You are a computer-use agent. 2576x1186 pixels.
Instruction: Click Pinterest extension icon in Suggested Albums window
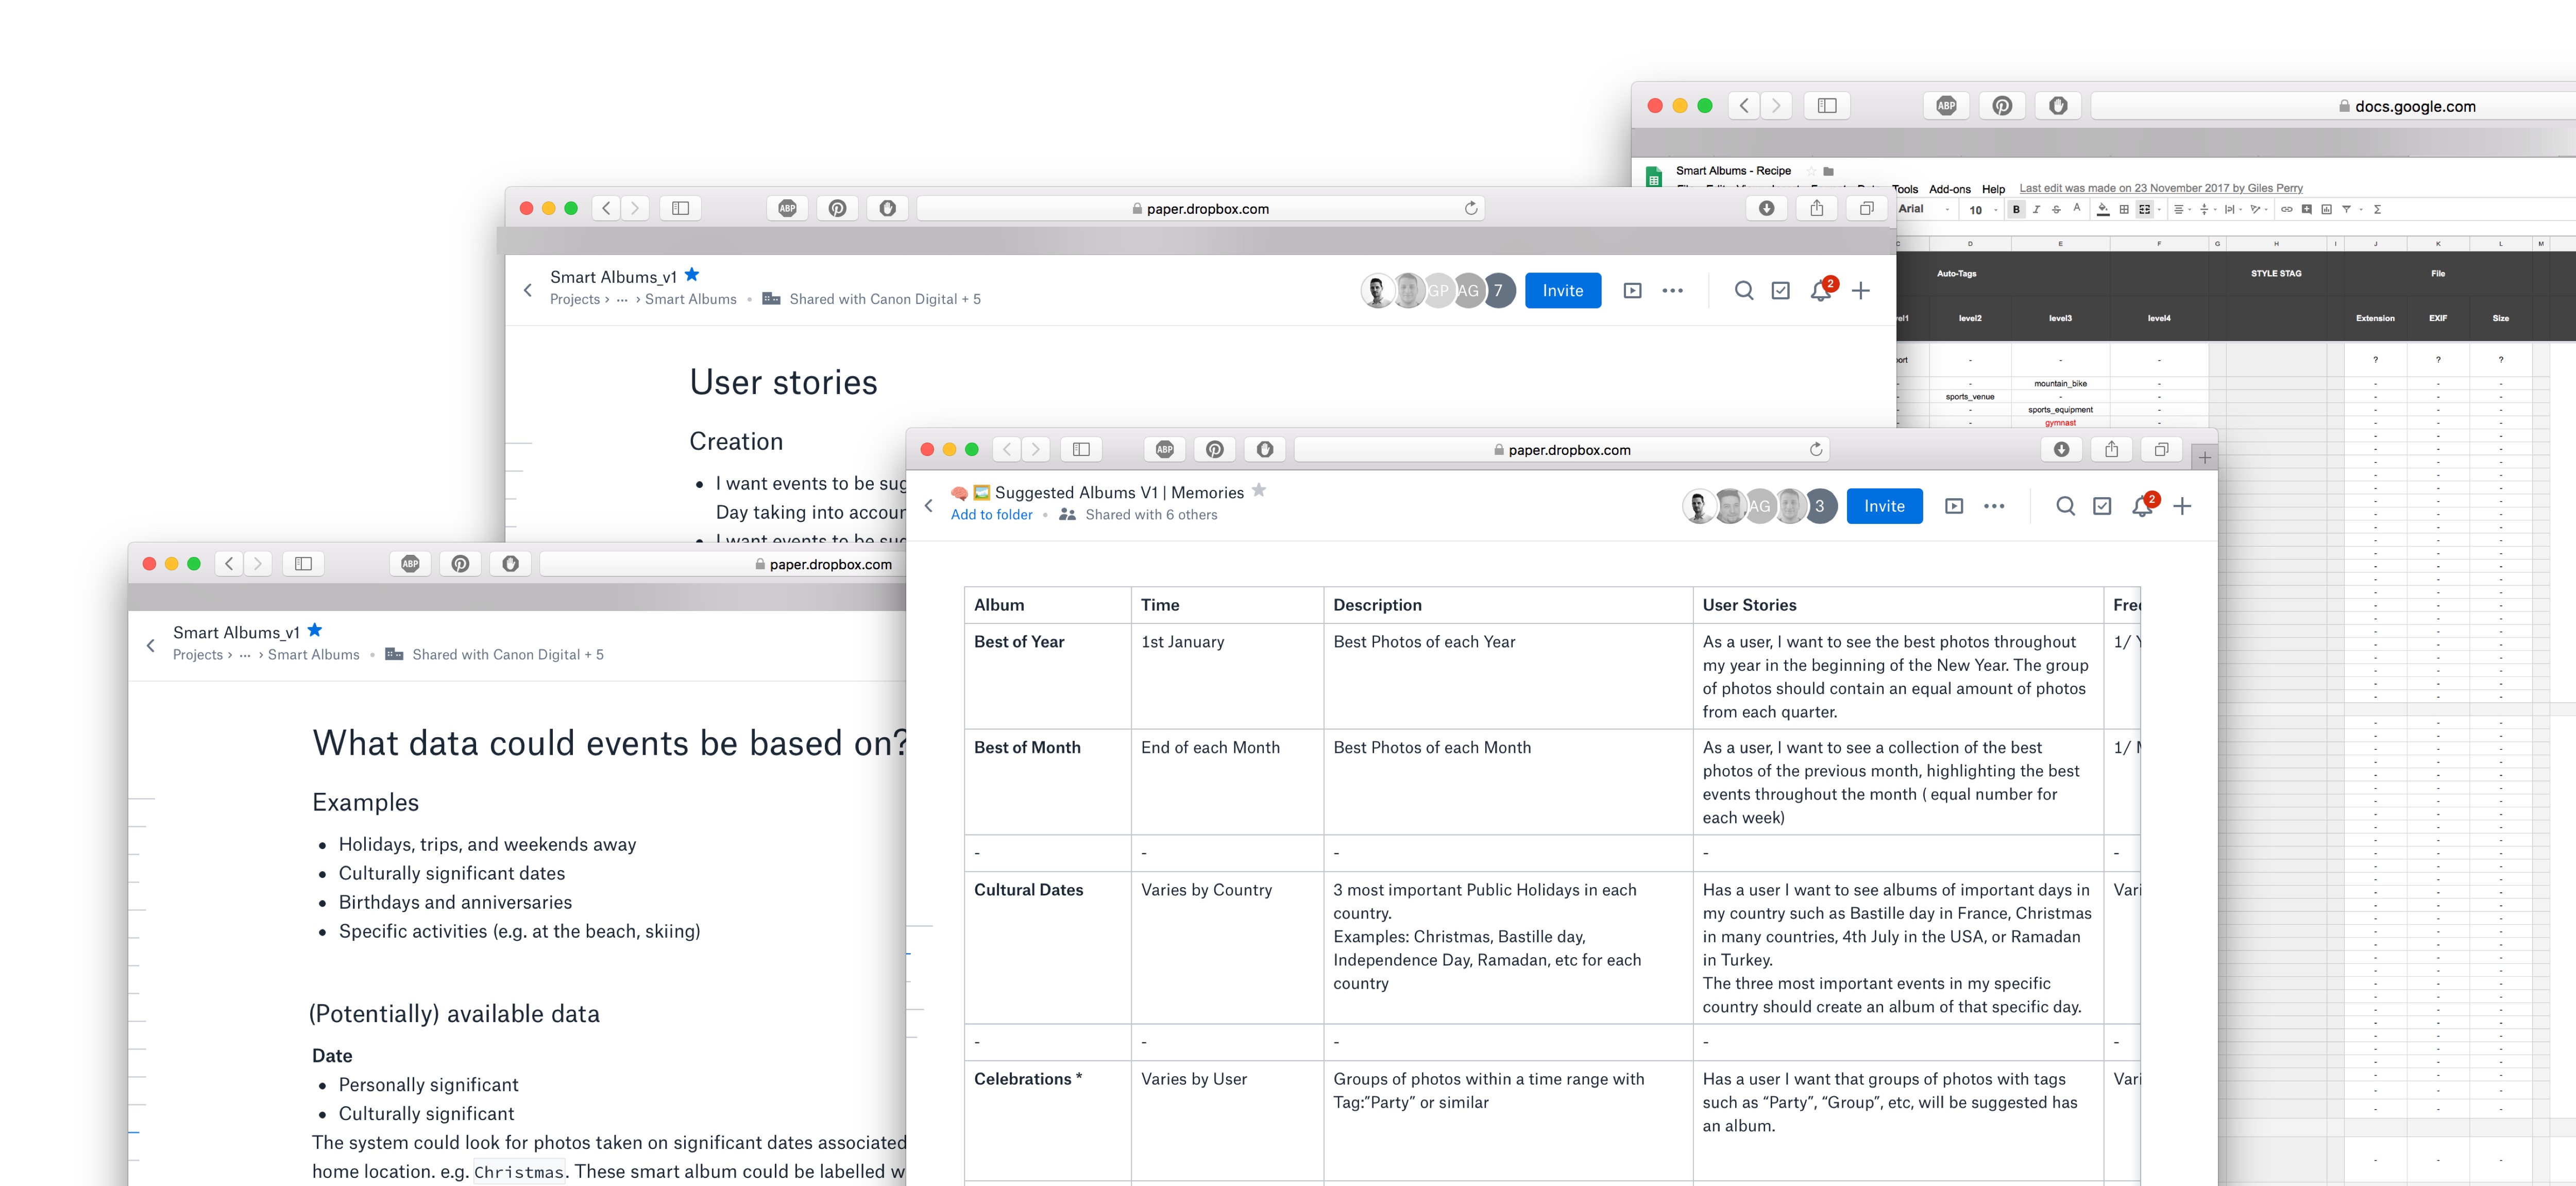point(1215,449)
